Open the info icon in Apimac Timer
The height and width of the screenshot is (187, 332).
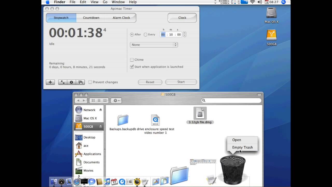click(x=71, y=82)
